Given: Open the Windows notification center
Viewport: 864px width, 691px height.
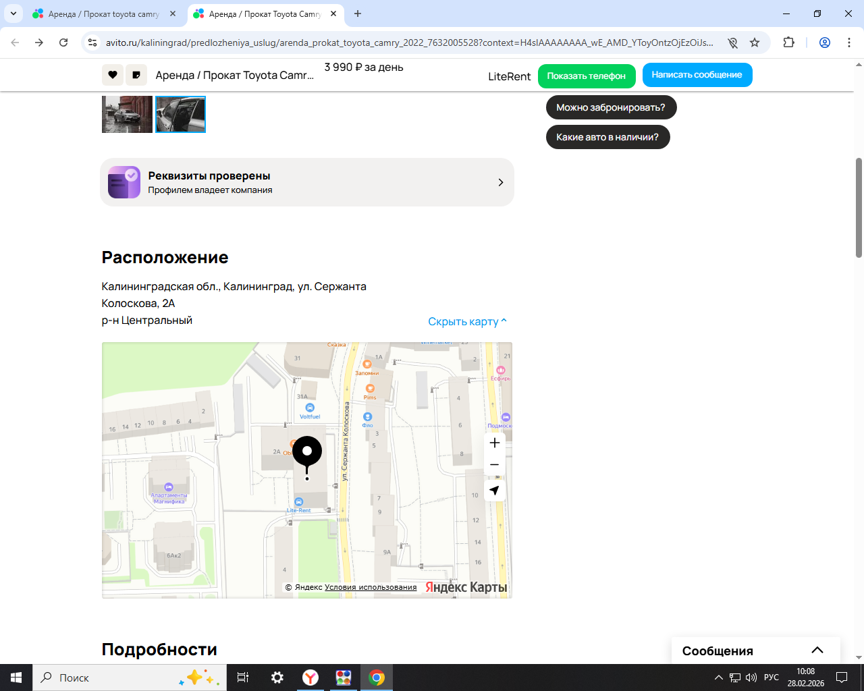Looking at the screenshot, I should point(842,678).
